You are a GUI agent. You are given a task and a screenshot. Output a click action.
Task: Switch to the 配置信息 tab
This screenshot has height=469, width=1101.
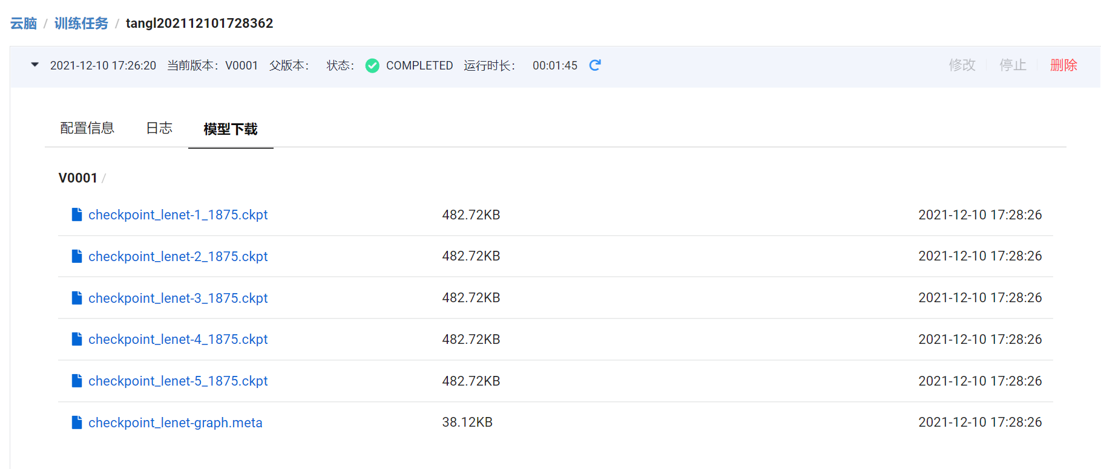pos(87,128)
